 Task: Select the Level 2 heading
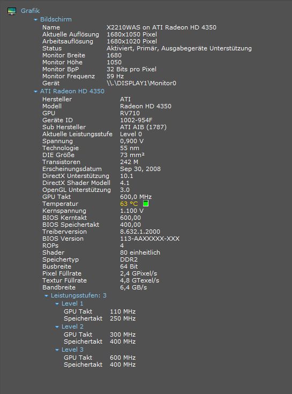click(72, 326)
